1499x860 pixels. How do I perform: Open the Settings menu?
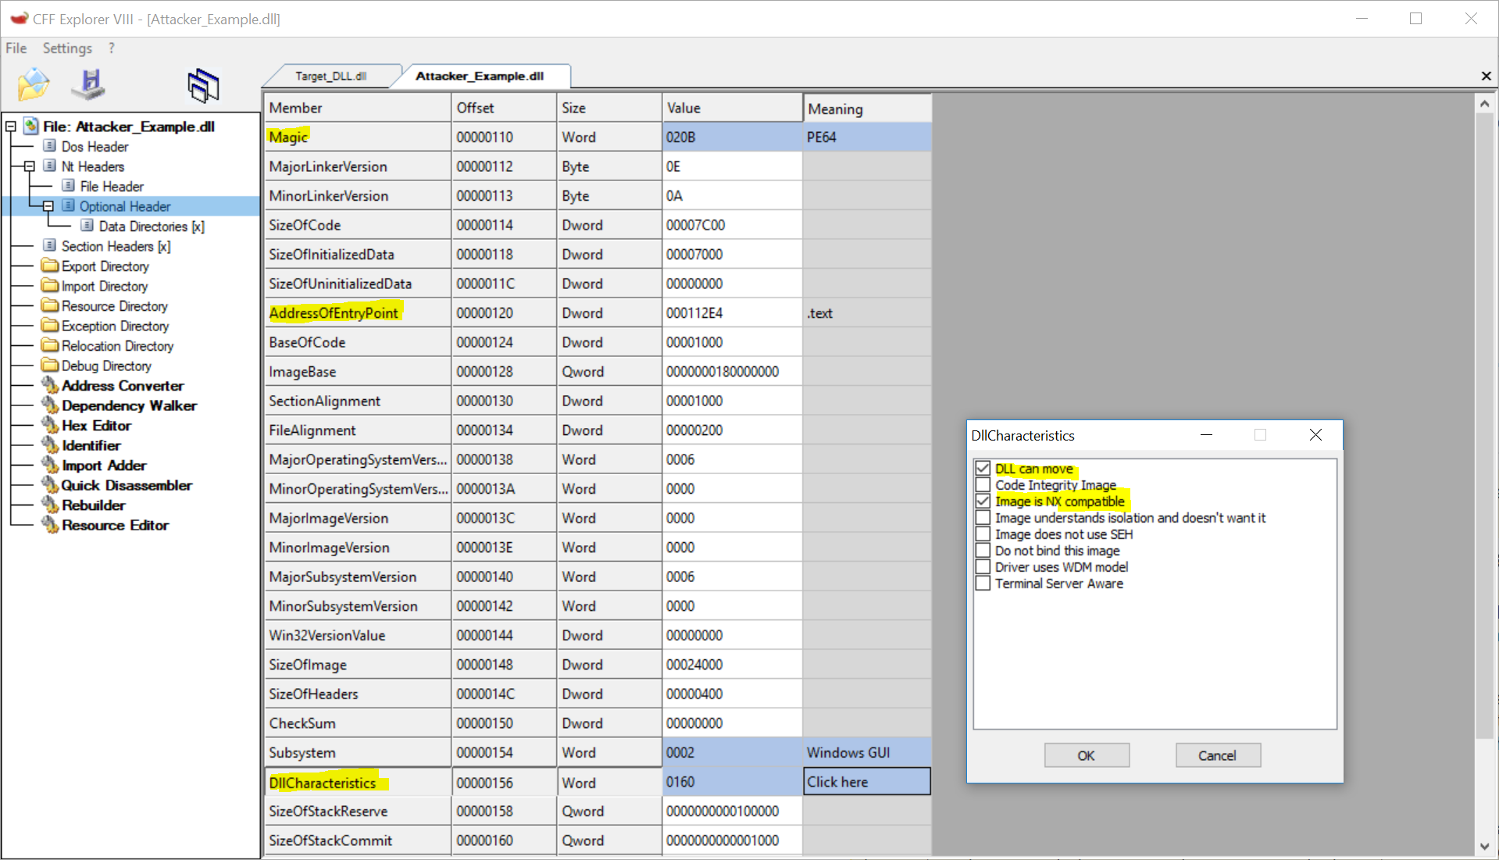[x=67, y=48]
